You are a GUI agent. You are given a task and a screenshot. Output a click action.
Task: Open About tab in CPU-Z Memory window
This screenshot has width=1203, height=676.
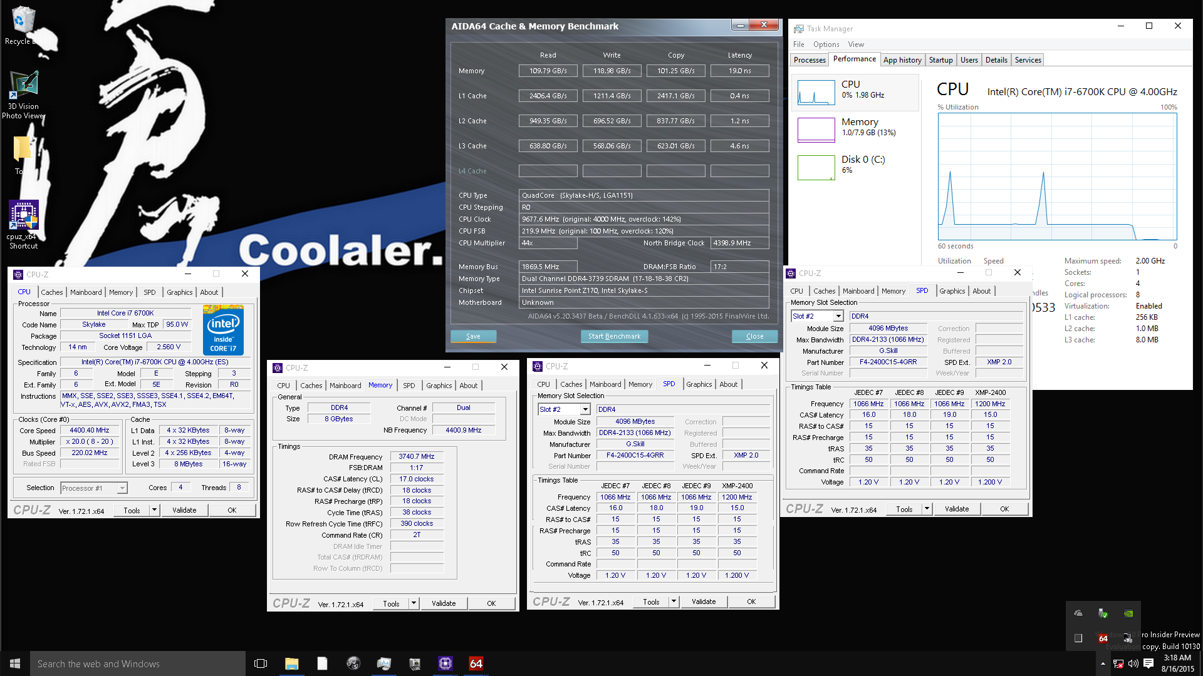click(468, 386)
